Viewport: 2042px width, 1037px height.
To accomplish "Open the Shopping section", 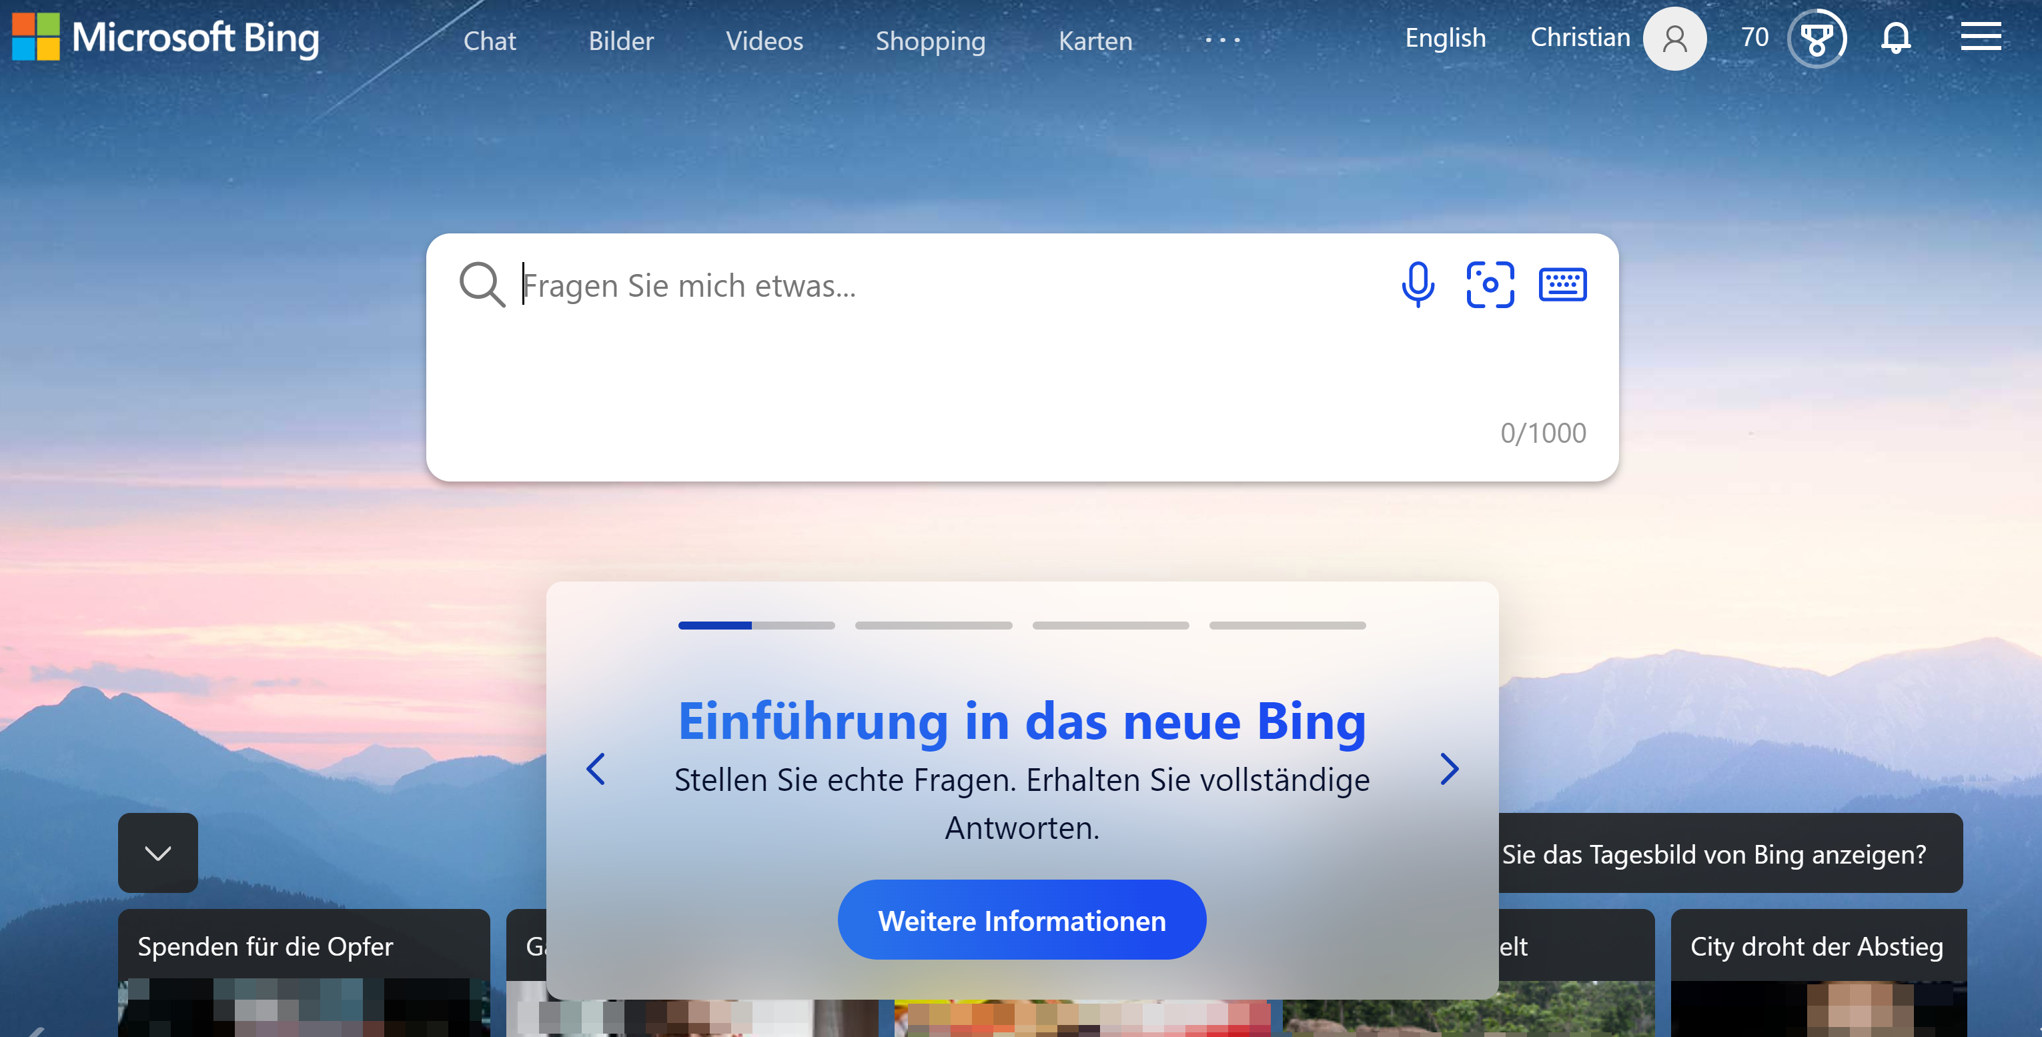I will tap(930, 41).
